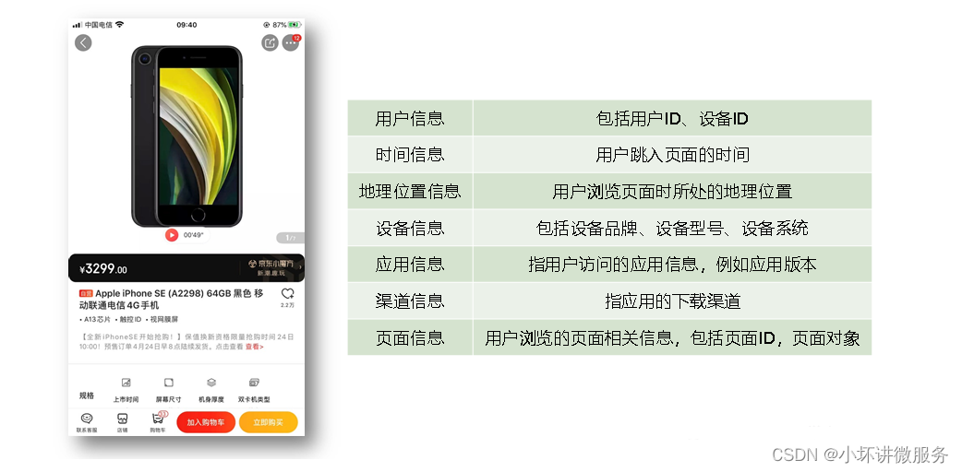Screen dimensions: 962x472
Task: Tap the back arrow on the product page
Action: (x=83, y=42)
